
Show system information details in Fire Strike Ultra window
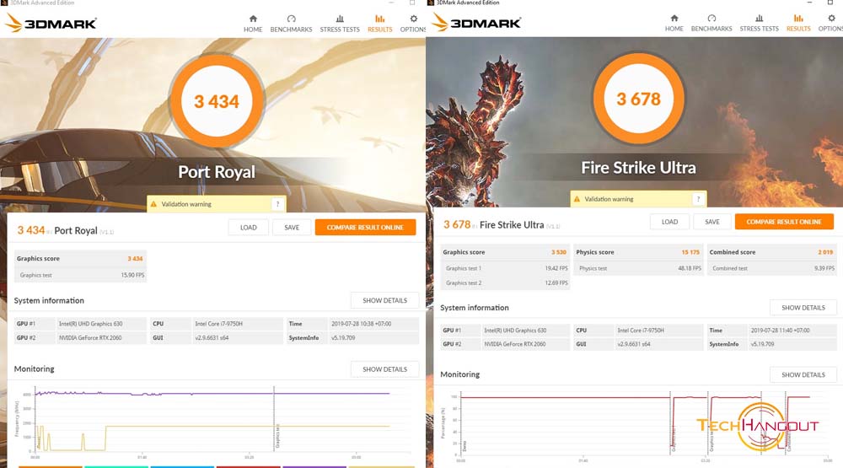[x=803, y=308]
